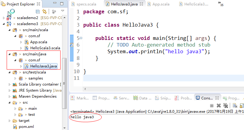Select the main folder under src
244x130 pixels.
pos(33,109)
